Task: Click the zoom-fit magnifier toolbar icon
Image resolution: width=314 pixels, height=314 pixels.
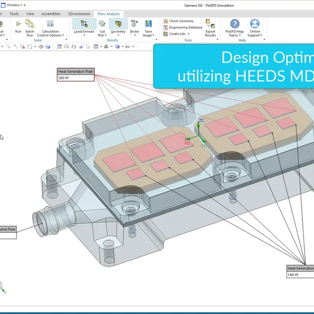Action: (59, 47)
